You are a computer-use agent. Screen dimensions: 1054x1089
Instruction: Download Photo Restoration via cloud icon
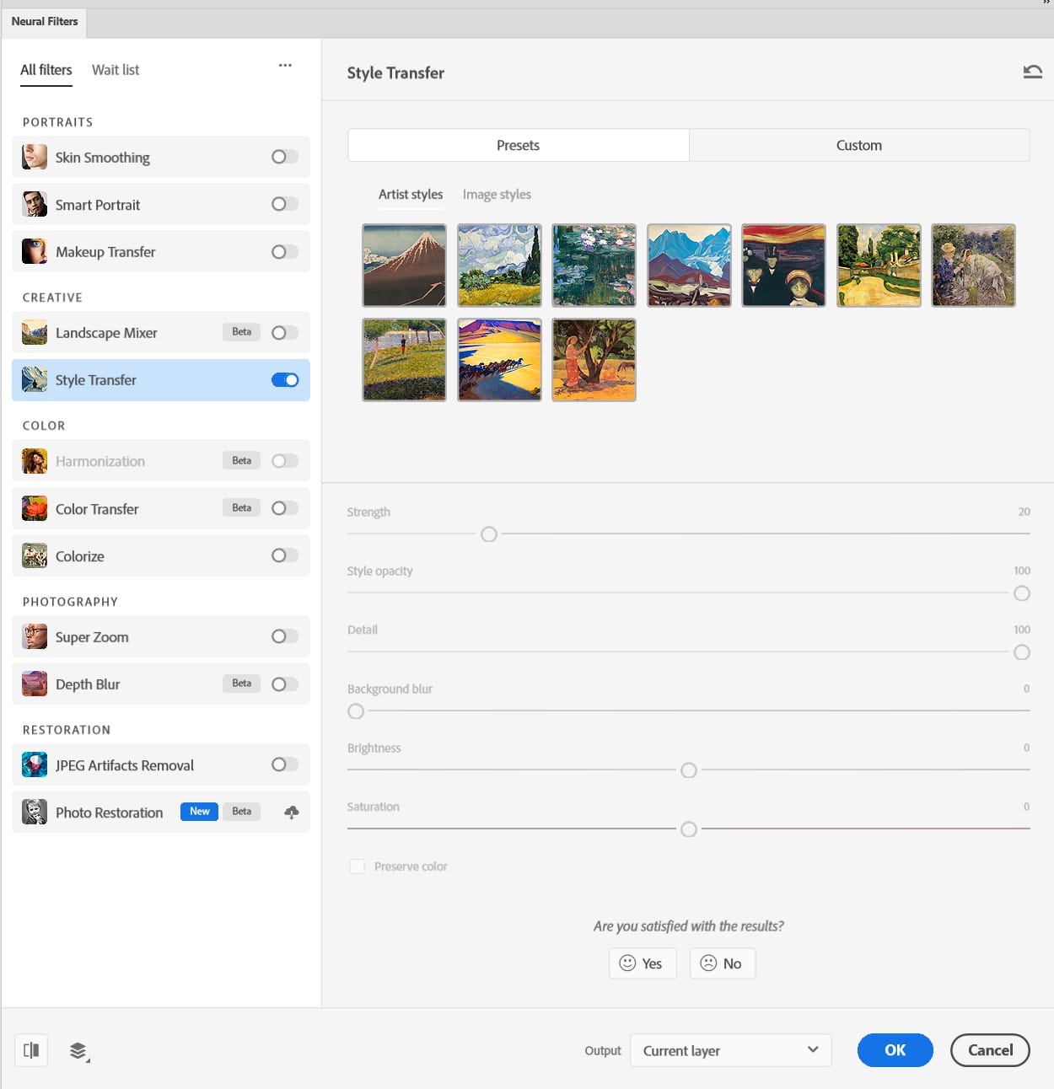[291, 813]
